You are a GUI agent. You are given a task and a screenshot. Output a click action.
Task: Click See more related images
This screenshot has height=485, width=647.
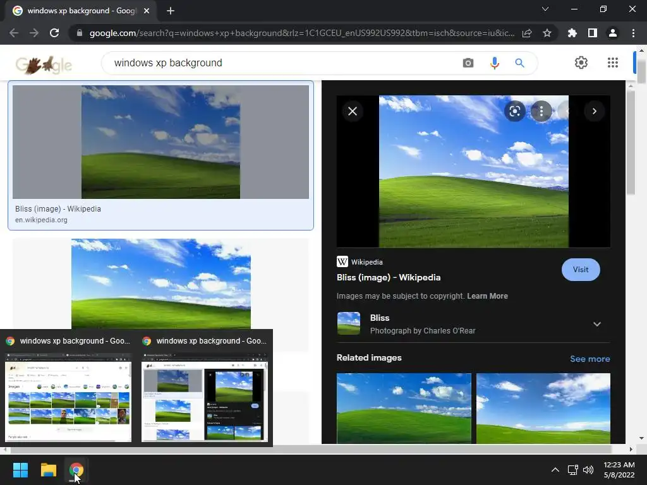590,359
